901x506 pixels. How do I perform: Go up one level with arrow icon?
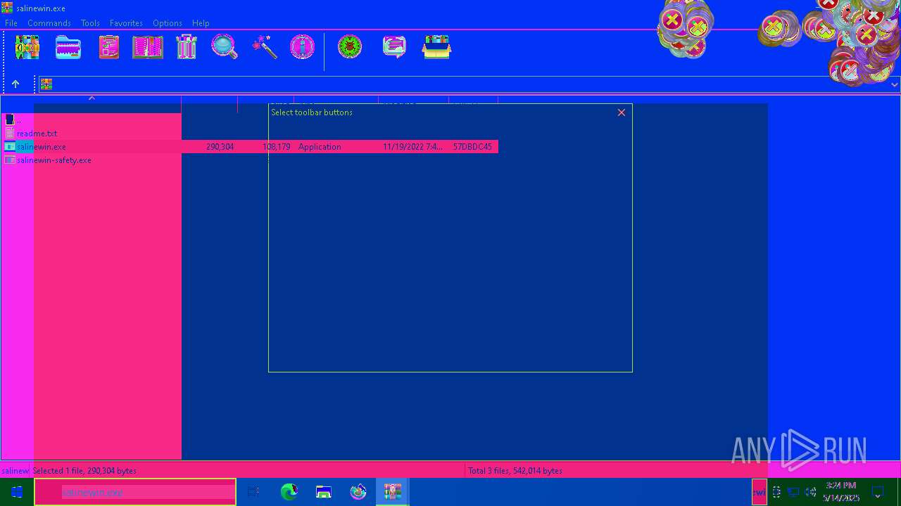click(x=15, y=84)
